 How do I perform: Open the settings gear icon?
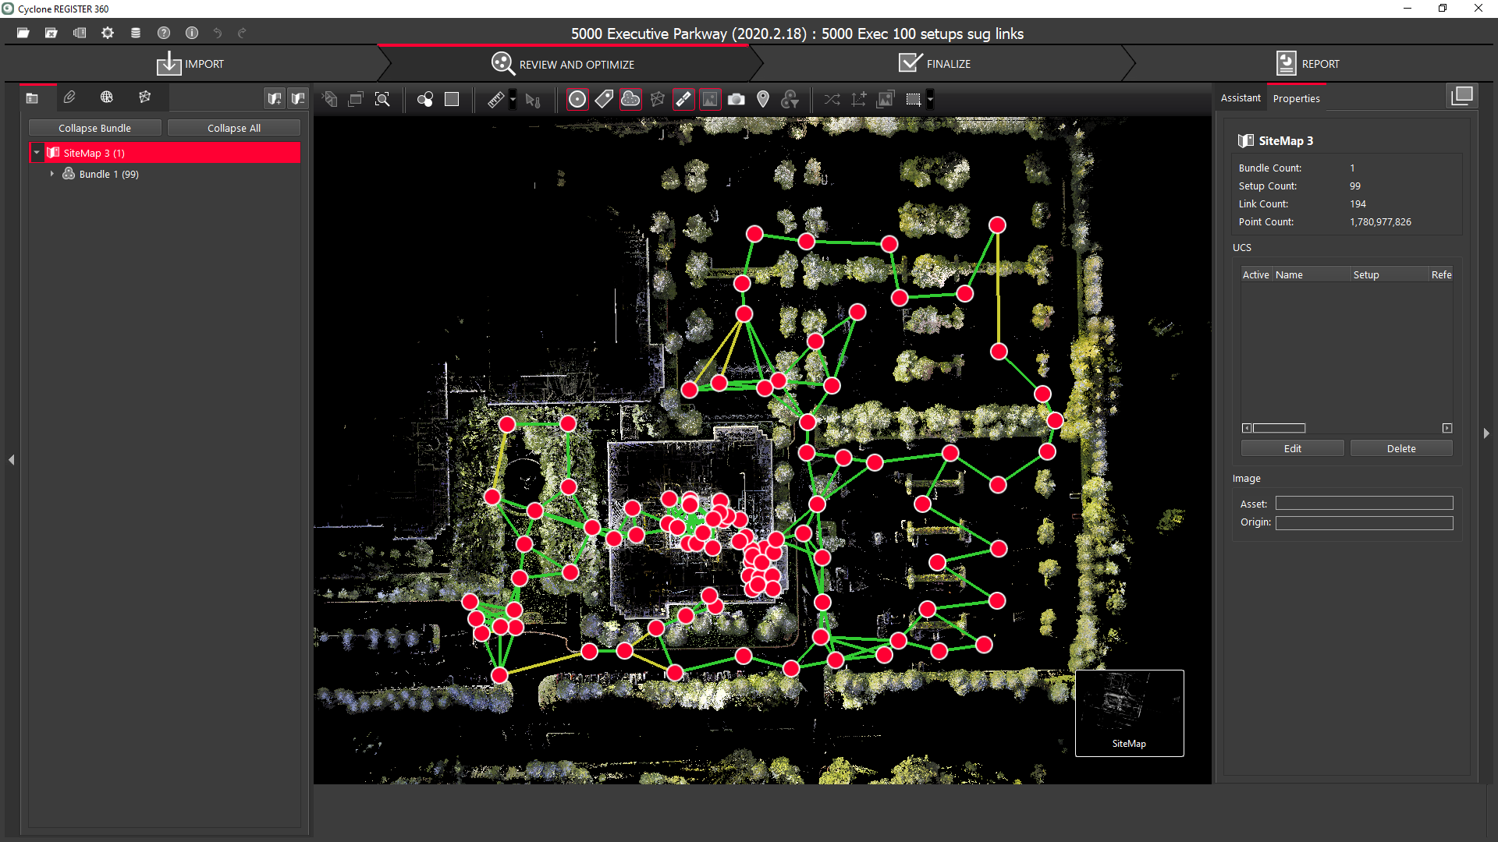click(108, 33)
